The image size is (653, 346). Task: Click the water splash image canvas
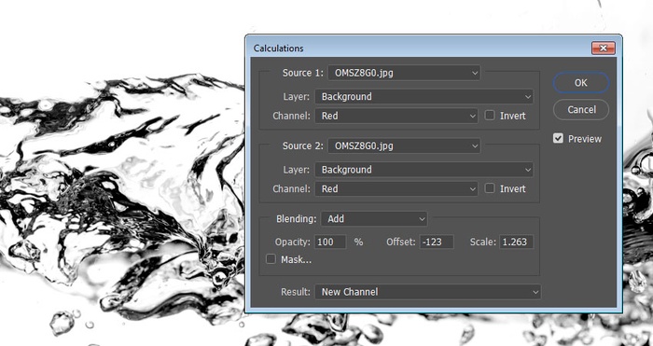[120, 187]
